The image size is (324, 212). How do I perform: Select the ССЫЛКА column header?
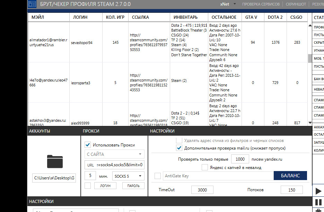tap(149, 17)
